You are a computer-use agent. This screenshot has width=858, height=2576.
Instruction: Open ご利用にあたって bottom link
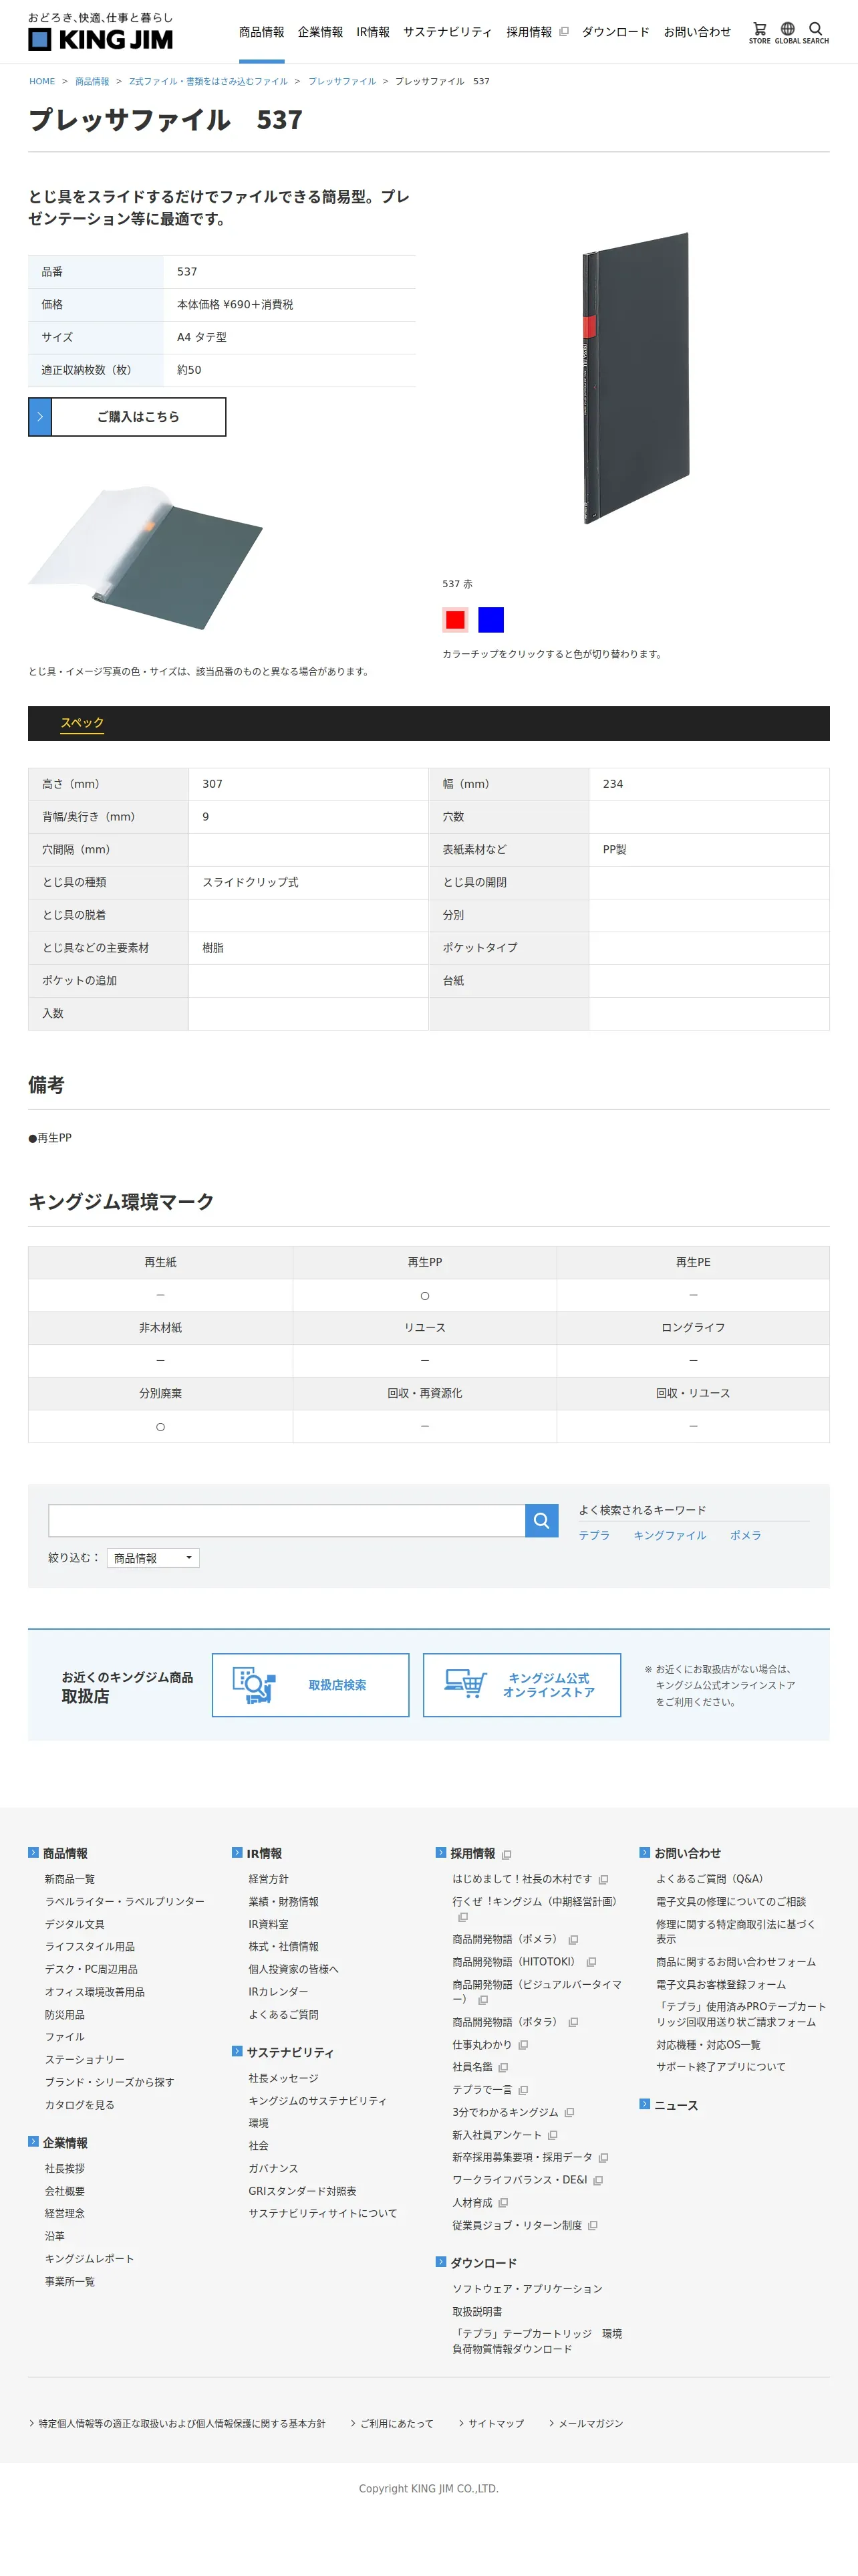[396, 2423]
